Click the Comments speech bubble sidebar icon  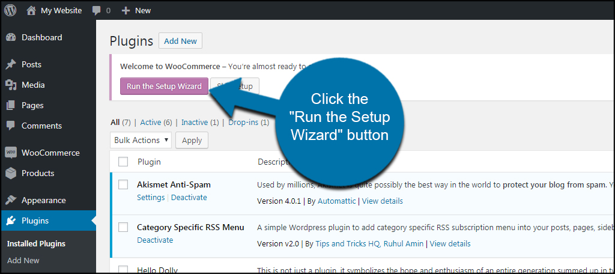[x=11, y=126]
